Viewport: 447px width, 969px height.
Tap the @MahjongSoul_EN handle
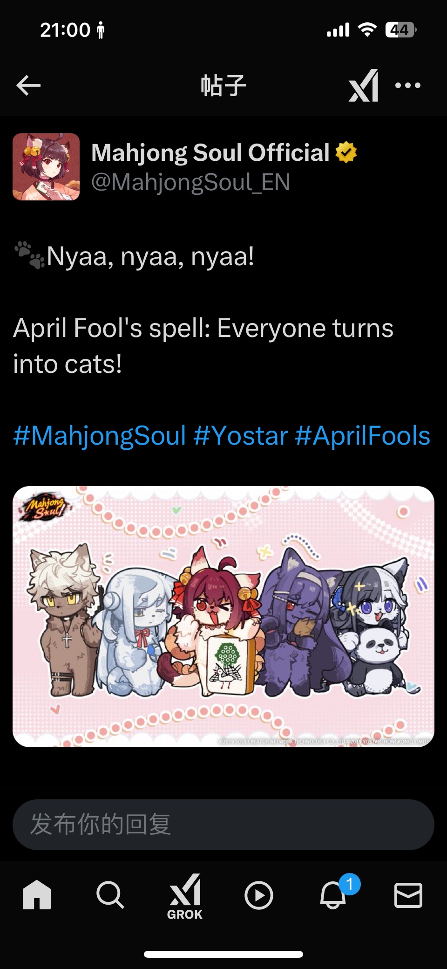coord(190,182)
